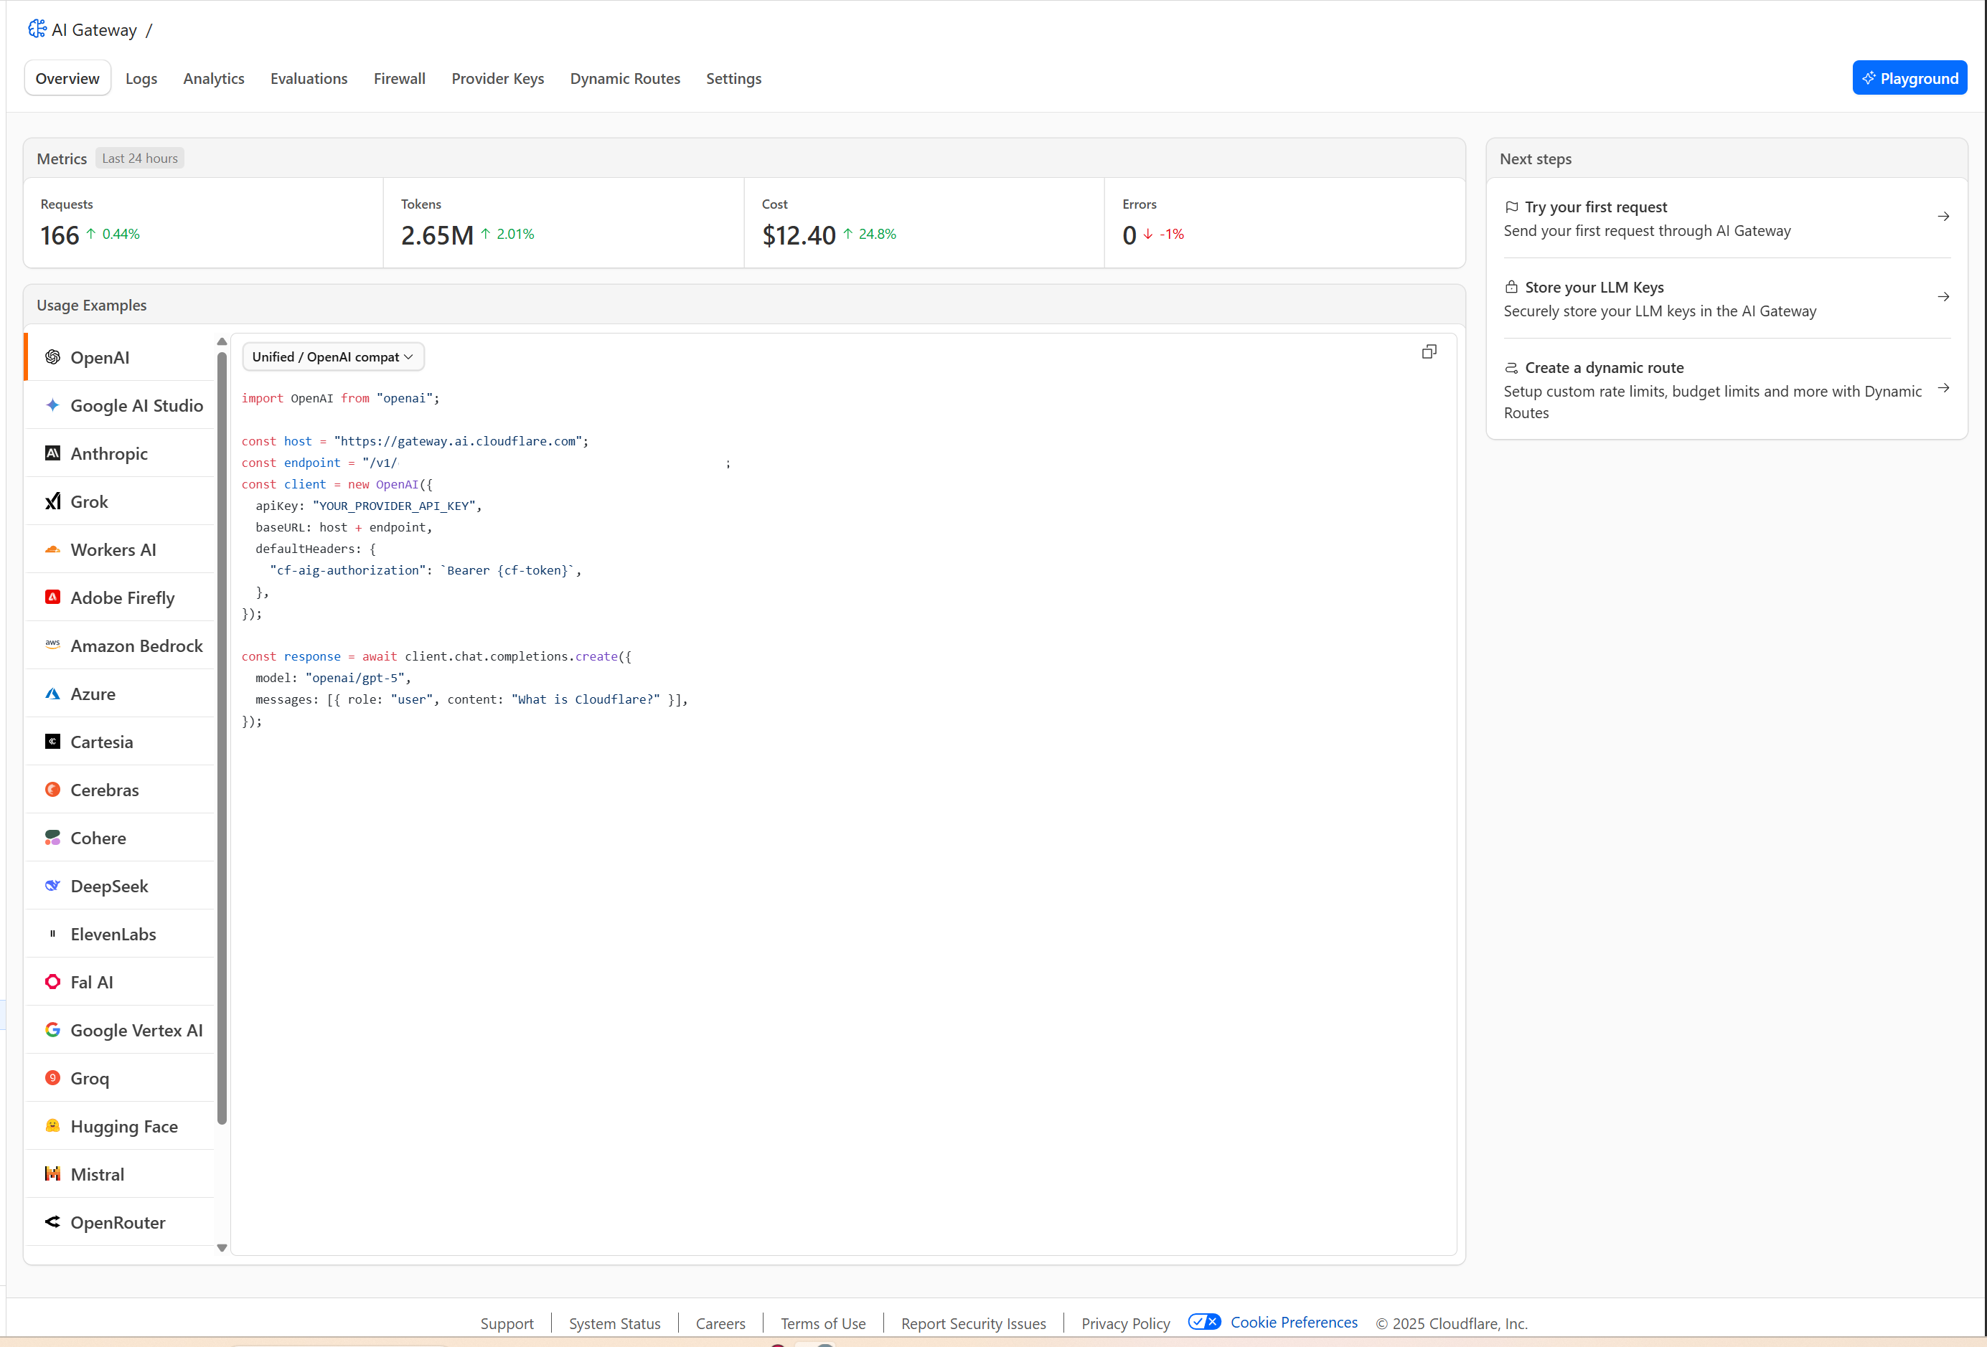Expand the Try your first request arrow

pyautogui.click(x=1943, y=217)
